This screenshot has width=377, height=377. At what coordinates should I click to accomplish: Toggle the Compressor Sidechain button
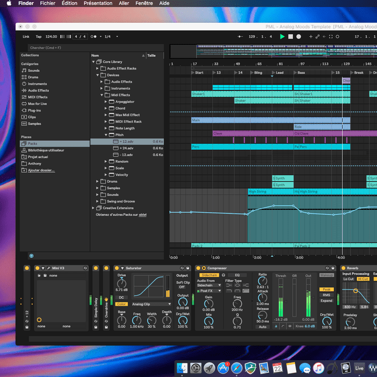pos(209,275)
